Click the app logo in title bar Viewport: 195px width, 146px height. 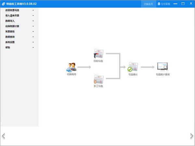(x=3, y=4)
